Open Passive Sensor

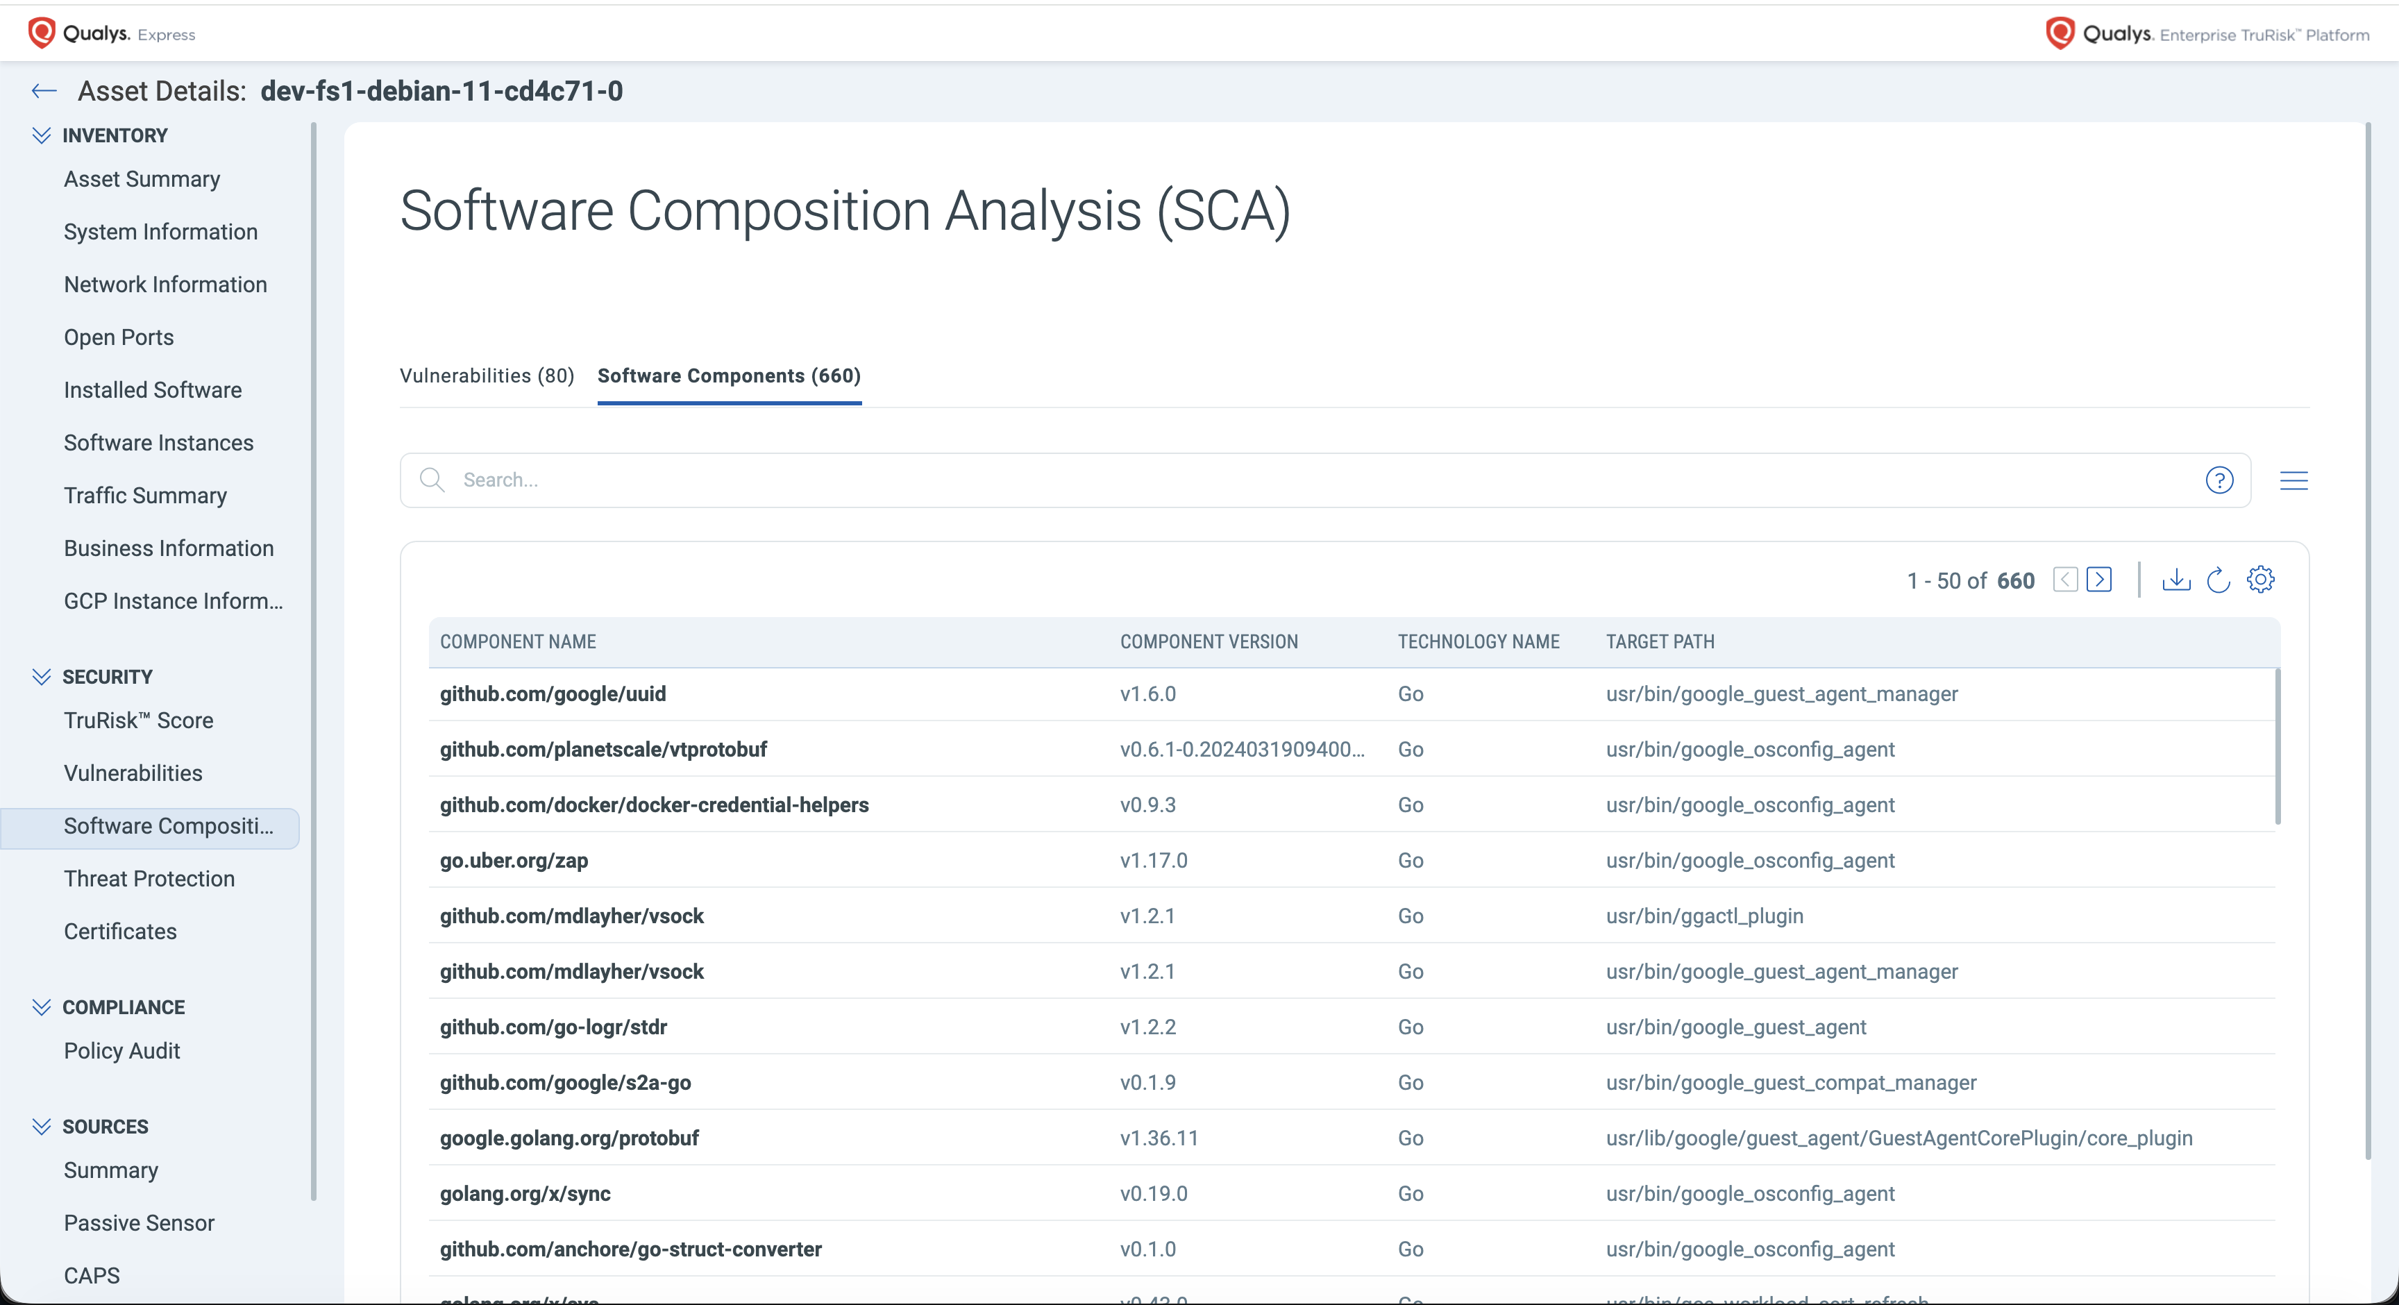[x=139, y=1223]
